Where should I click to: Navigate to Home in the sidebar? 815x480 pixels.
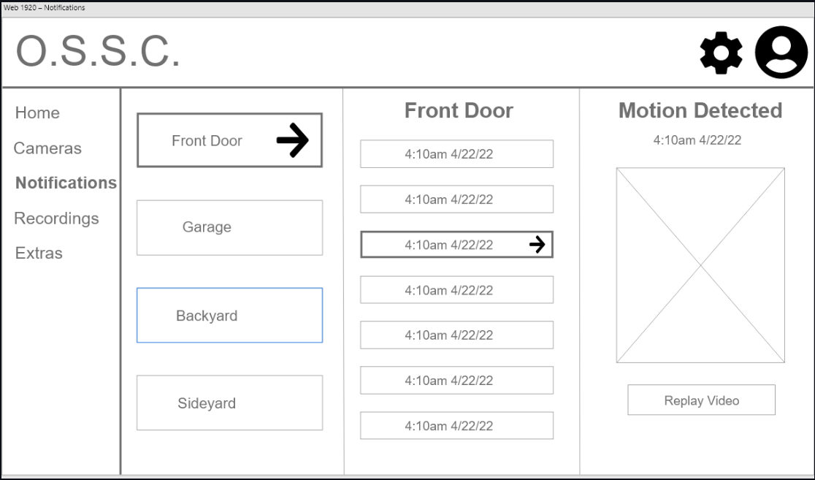(37, 113)
